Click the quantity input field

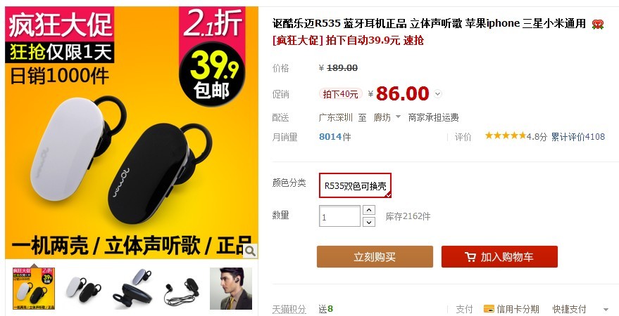[x=339, y=216]
